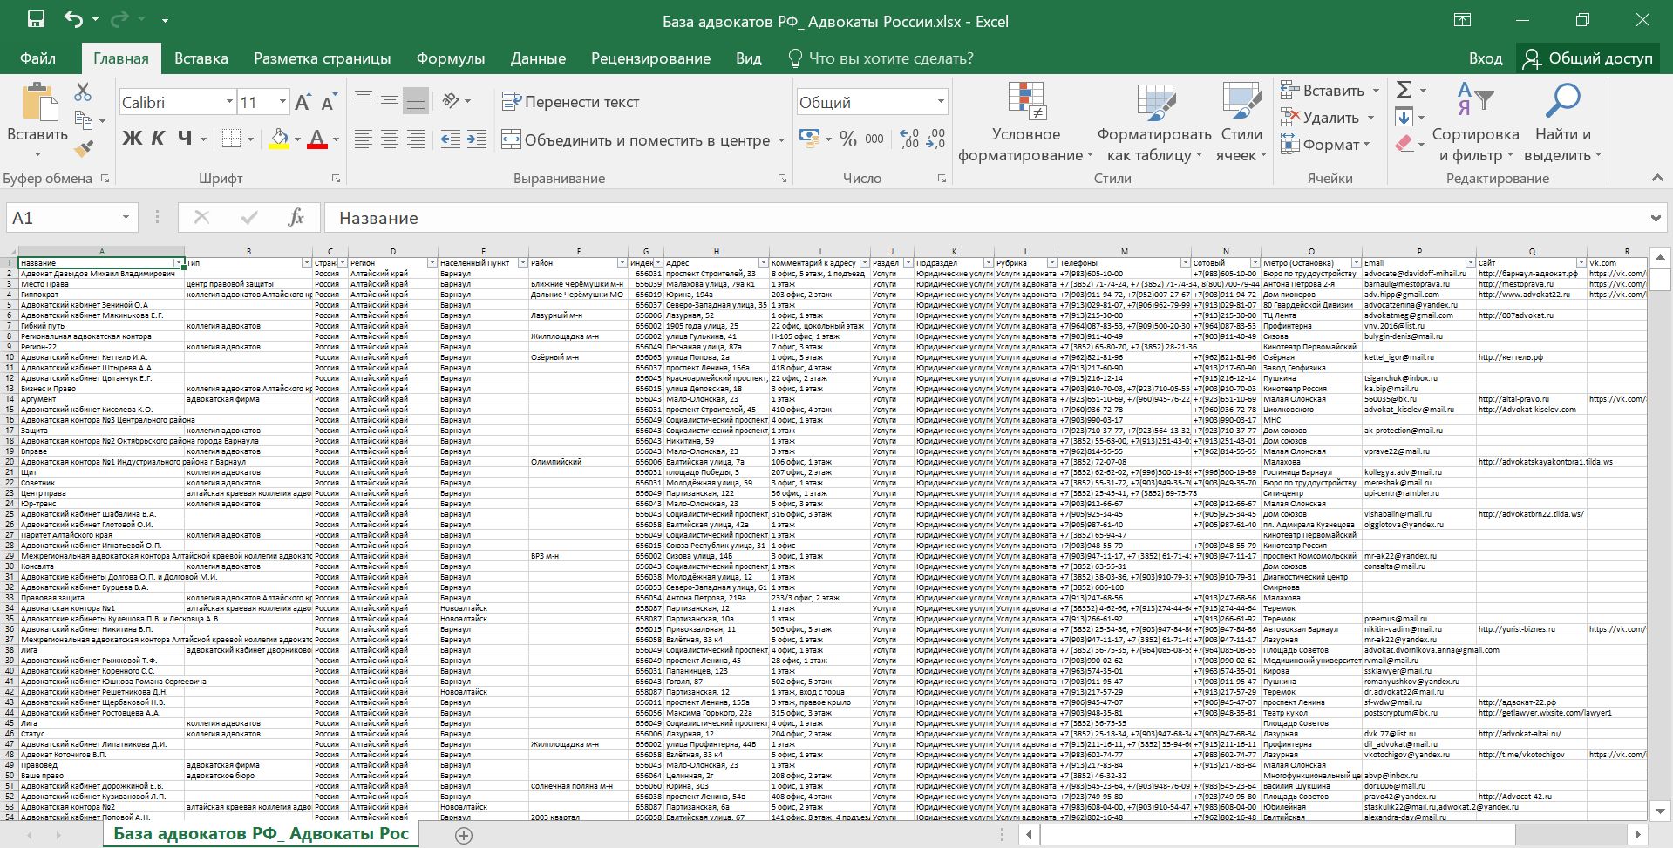The height and width of the screenshot is (848, 1673).
Task: Open filter dropdown for Название column
Action: pyautogui.click(x=179, y=263)
